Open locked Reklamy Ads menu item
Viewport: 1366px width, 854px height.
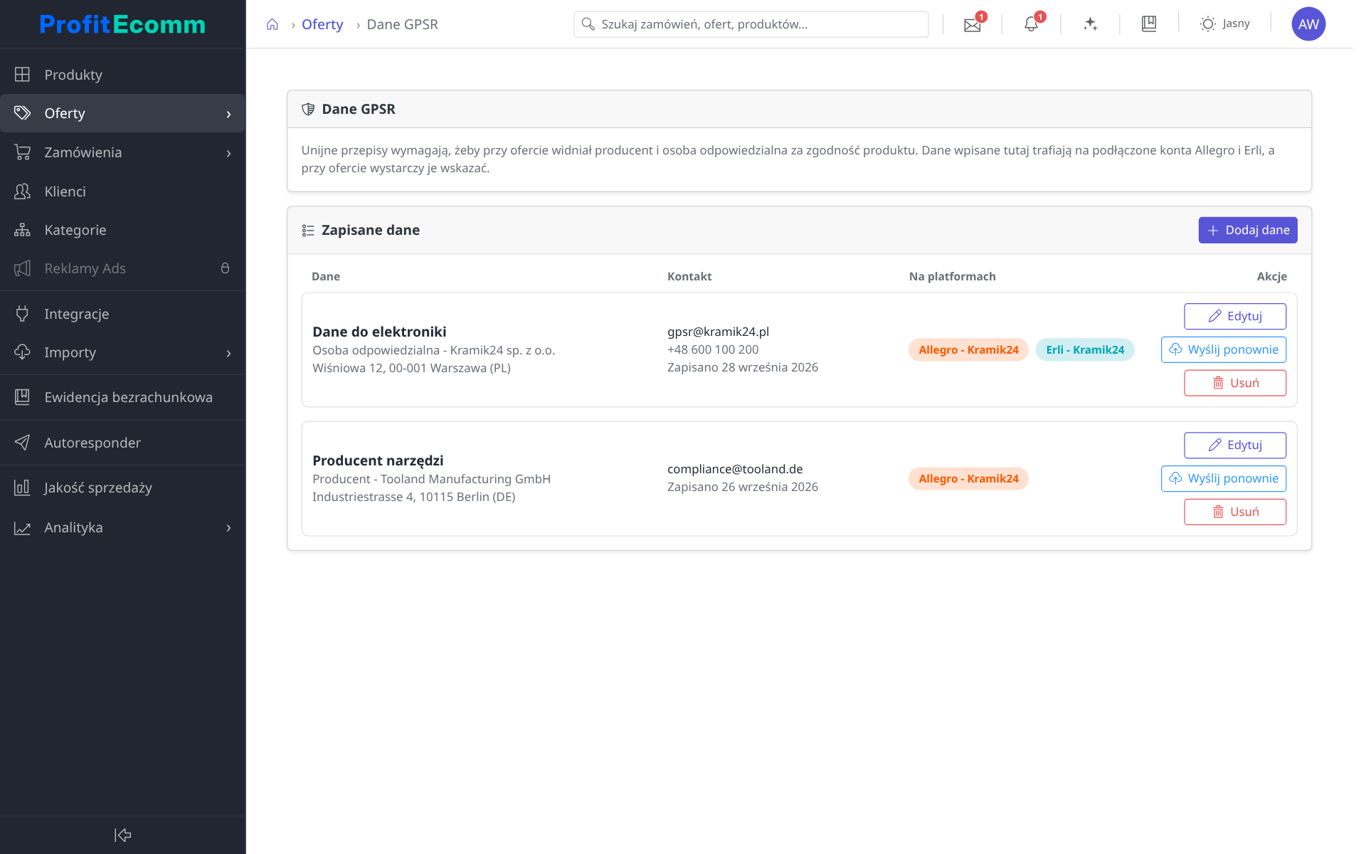[122, 268]
